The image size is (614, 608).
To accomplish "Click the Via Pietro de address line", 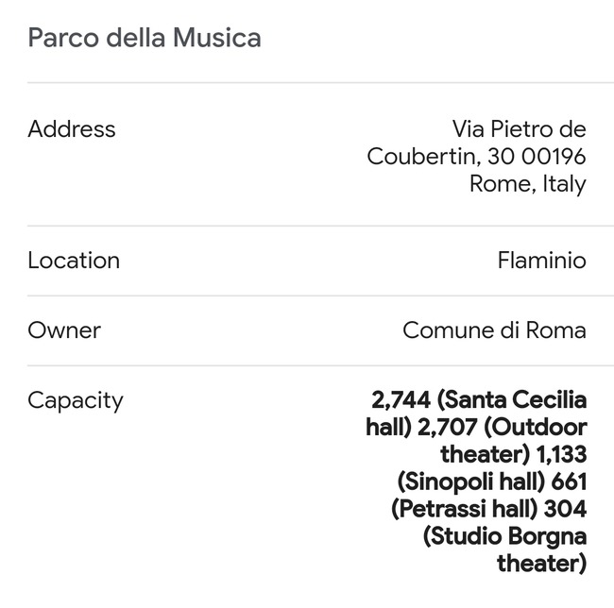I will click(519, 129).
